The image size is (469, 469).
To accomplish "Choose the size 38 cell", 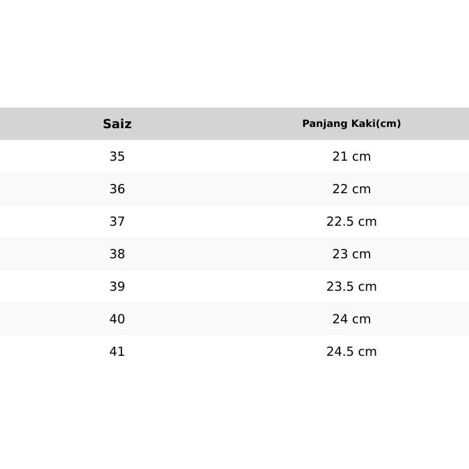I will (x=117, y=254).
